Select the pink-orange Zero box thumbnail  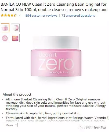[15, 38]
